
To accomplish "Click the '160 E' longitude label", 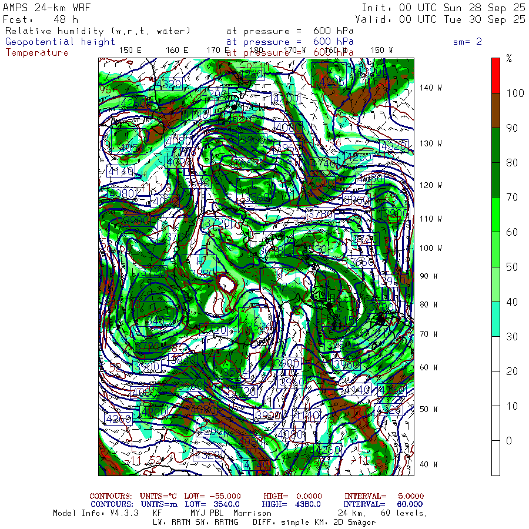I will pos(177,51).
